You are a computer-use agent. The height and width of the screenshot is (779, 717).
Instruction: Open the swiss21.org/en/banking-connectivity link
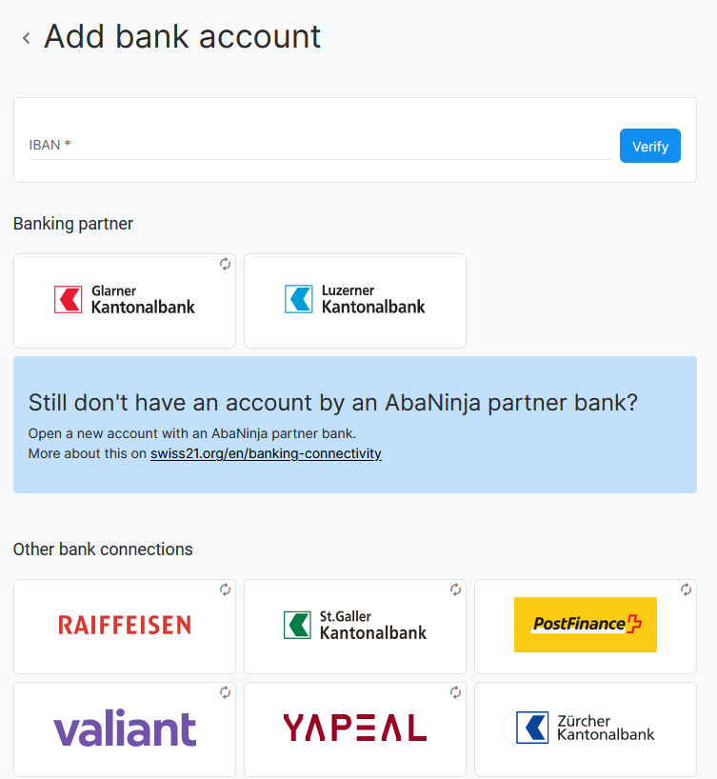[266, 453]
